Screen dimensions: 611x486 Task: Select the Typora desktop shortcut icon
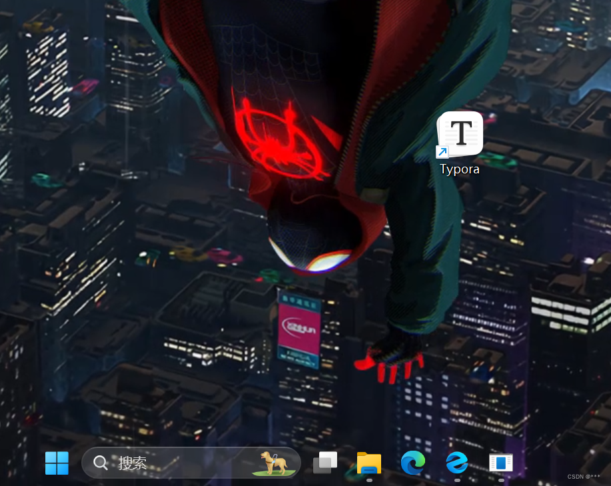click(460, 135)
